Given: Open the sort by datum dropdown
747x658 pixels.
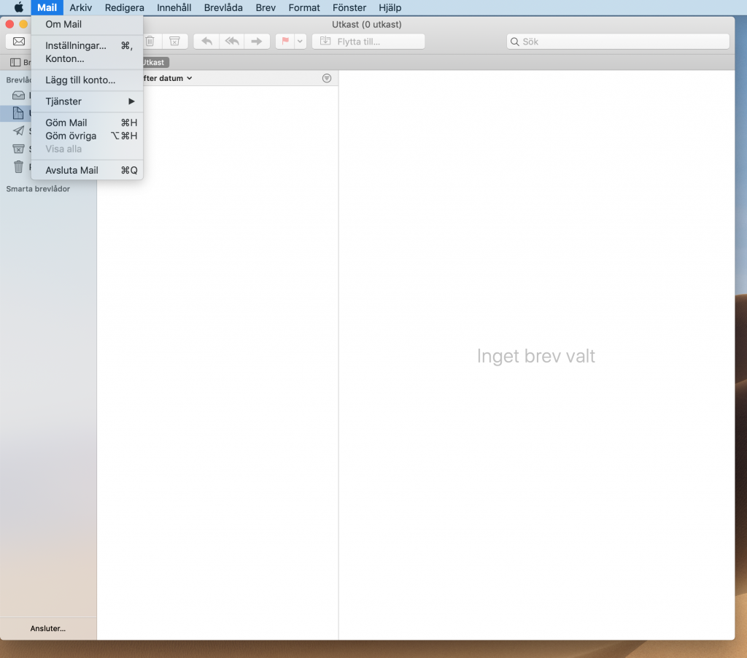Looking at the screenshot, I should [168, 78].
